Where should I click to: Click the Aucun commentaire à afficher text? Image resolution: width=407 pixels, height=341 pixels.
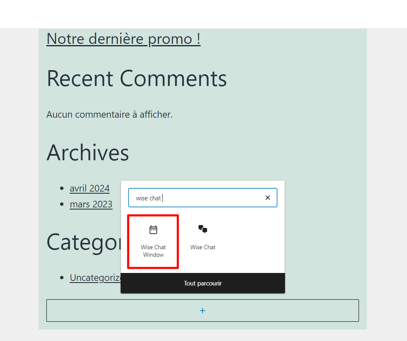pos(109,114)
